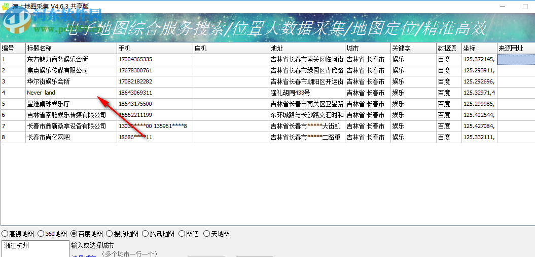Screen dimensions: 535x257
Task: Click coordinate cell 125.427084
Action: (x=479, y=126)
